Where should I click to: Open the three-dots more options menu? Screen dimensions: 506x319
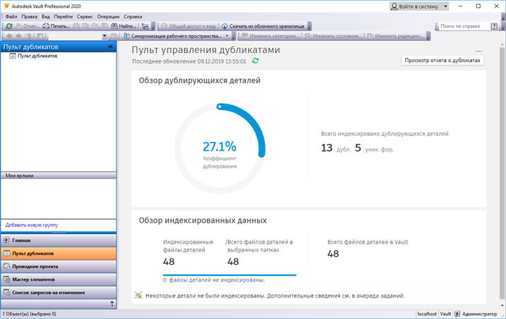point(478,51)
